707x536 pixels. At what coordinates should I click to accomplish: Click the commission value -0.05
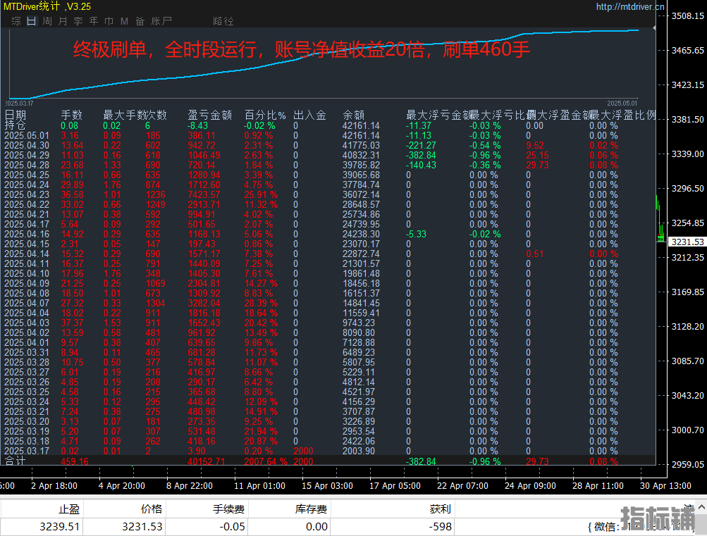[232, 527]
